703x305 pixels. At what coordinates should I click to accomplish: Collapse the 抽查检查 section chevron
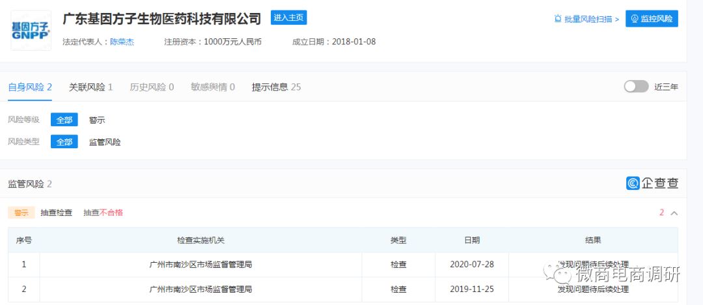tap(674, 213)
